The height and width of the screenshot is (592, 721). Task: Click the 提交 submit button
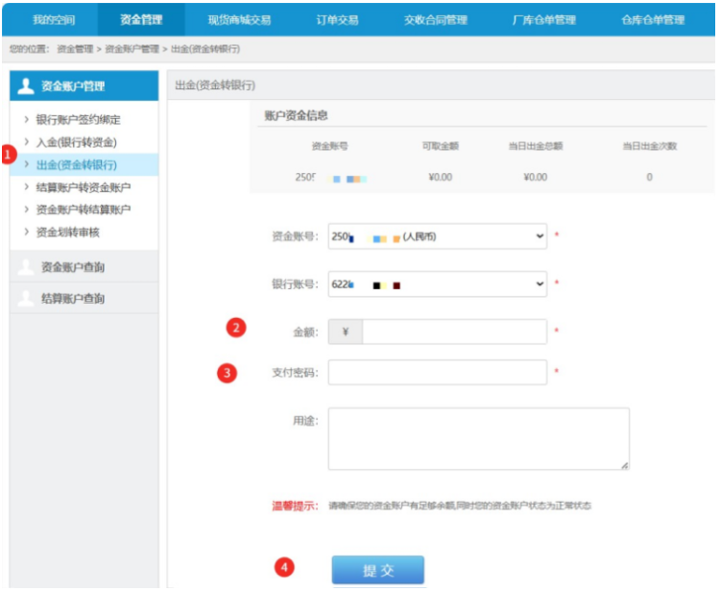pos(377,570)
